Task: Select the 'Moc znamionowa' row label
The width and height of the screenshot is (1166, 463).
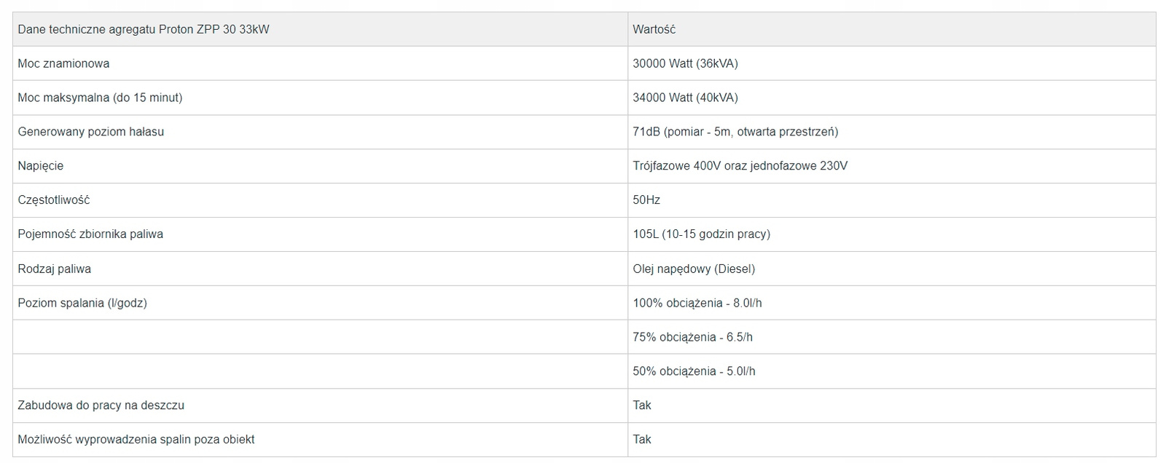Action: point(63,64)
